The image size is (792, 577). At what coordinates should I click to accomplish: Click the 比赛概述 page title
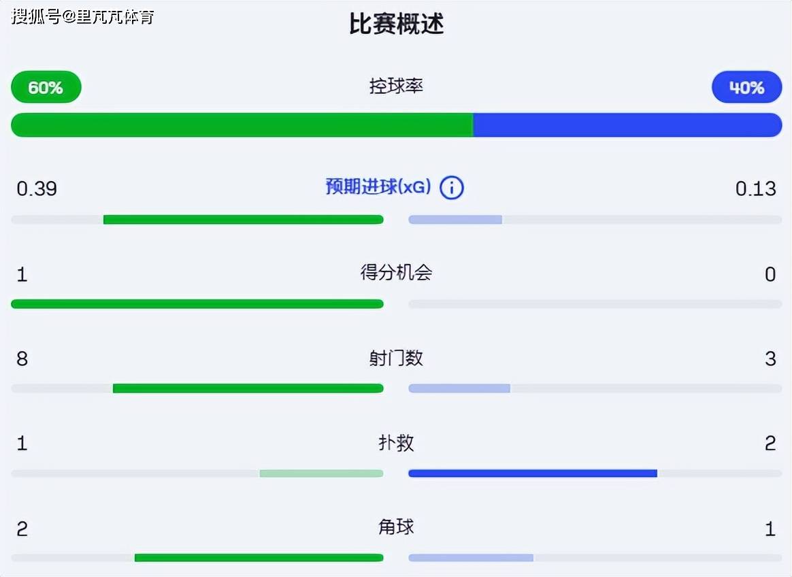coord(395,24)
